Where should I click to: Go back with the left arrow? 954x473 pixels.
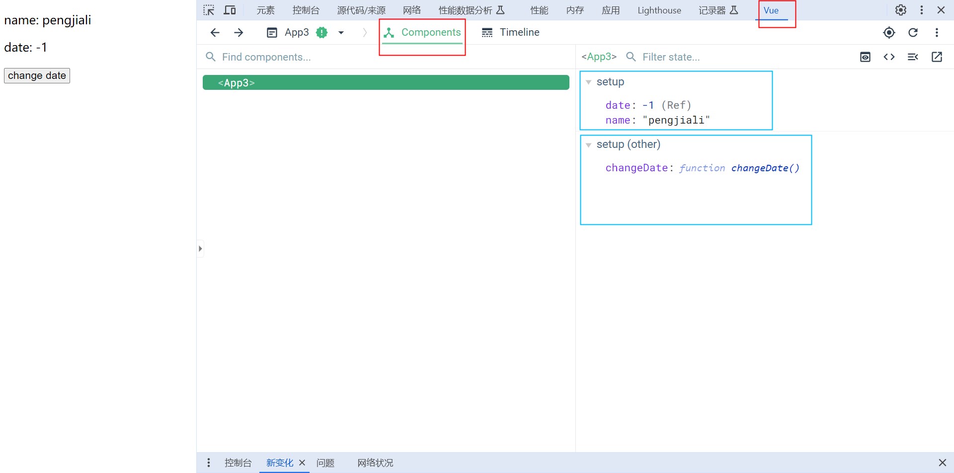[215, 33]
